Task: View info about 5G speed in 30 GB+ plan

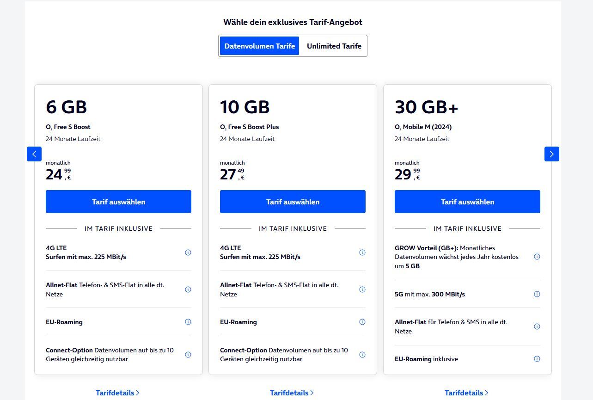Action: [x=537, y=294]
